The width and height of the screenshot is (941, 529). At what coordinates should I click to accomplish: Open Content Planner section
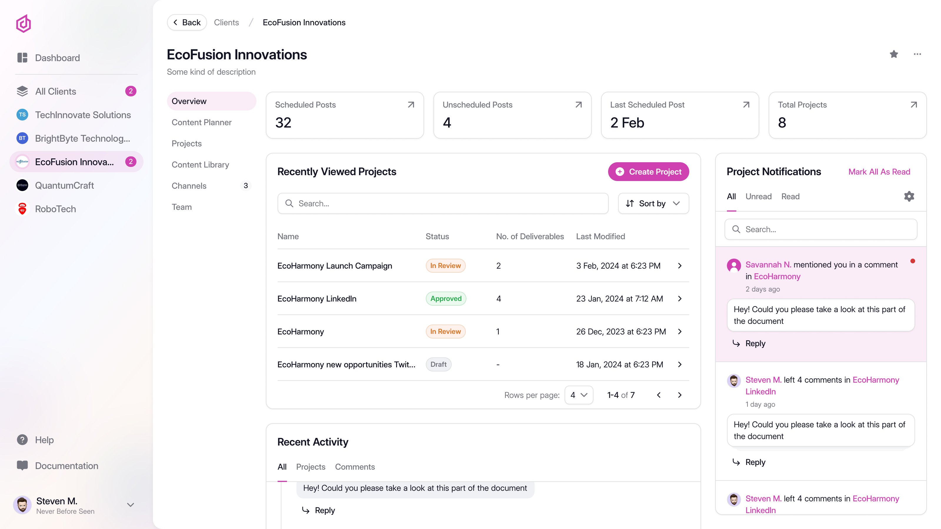point(202,122)
